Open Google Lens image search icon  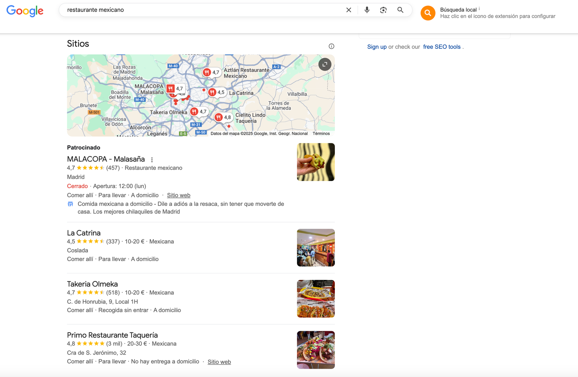pyautogui.click(x=383, y=10)
